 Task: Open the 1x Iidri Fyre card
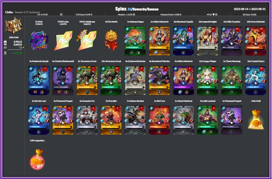(x=159, y=120)
